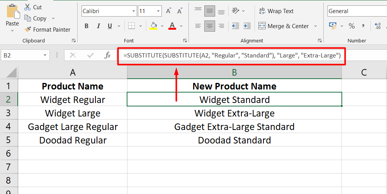Viewport: 387px width, 194px height.
Task: Expand the Copy options arrow
Action: [x=53, y=19]
